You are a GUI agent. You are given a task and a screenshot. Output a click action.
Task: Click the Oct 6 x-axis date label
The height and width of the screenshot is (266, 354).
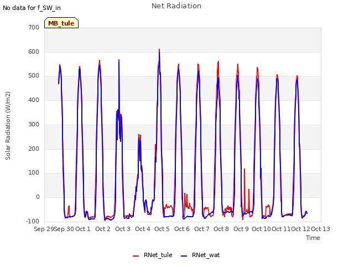tap(182, 229)
